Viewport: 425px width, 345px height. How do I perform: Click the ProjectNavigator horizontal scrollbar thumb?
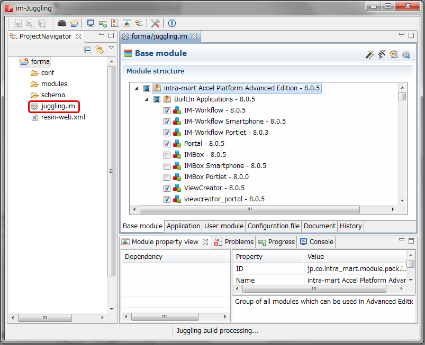pyautogui.click(x=45, y=318)
